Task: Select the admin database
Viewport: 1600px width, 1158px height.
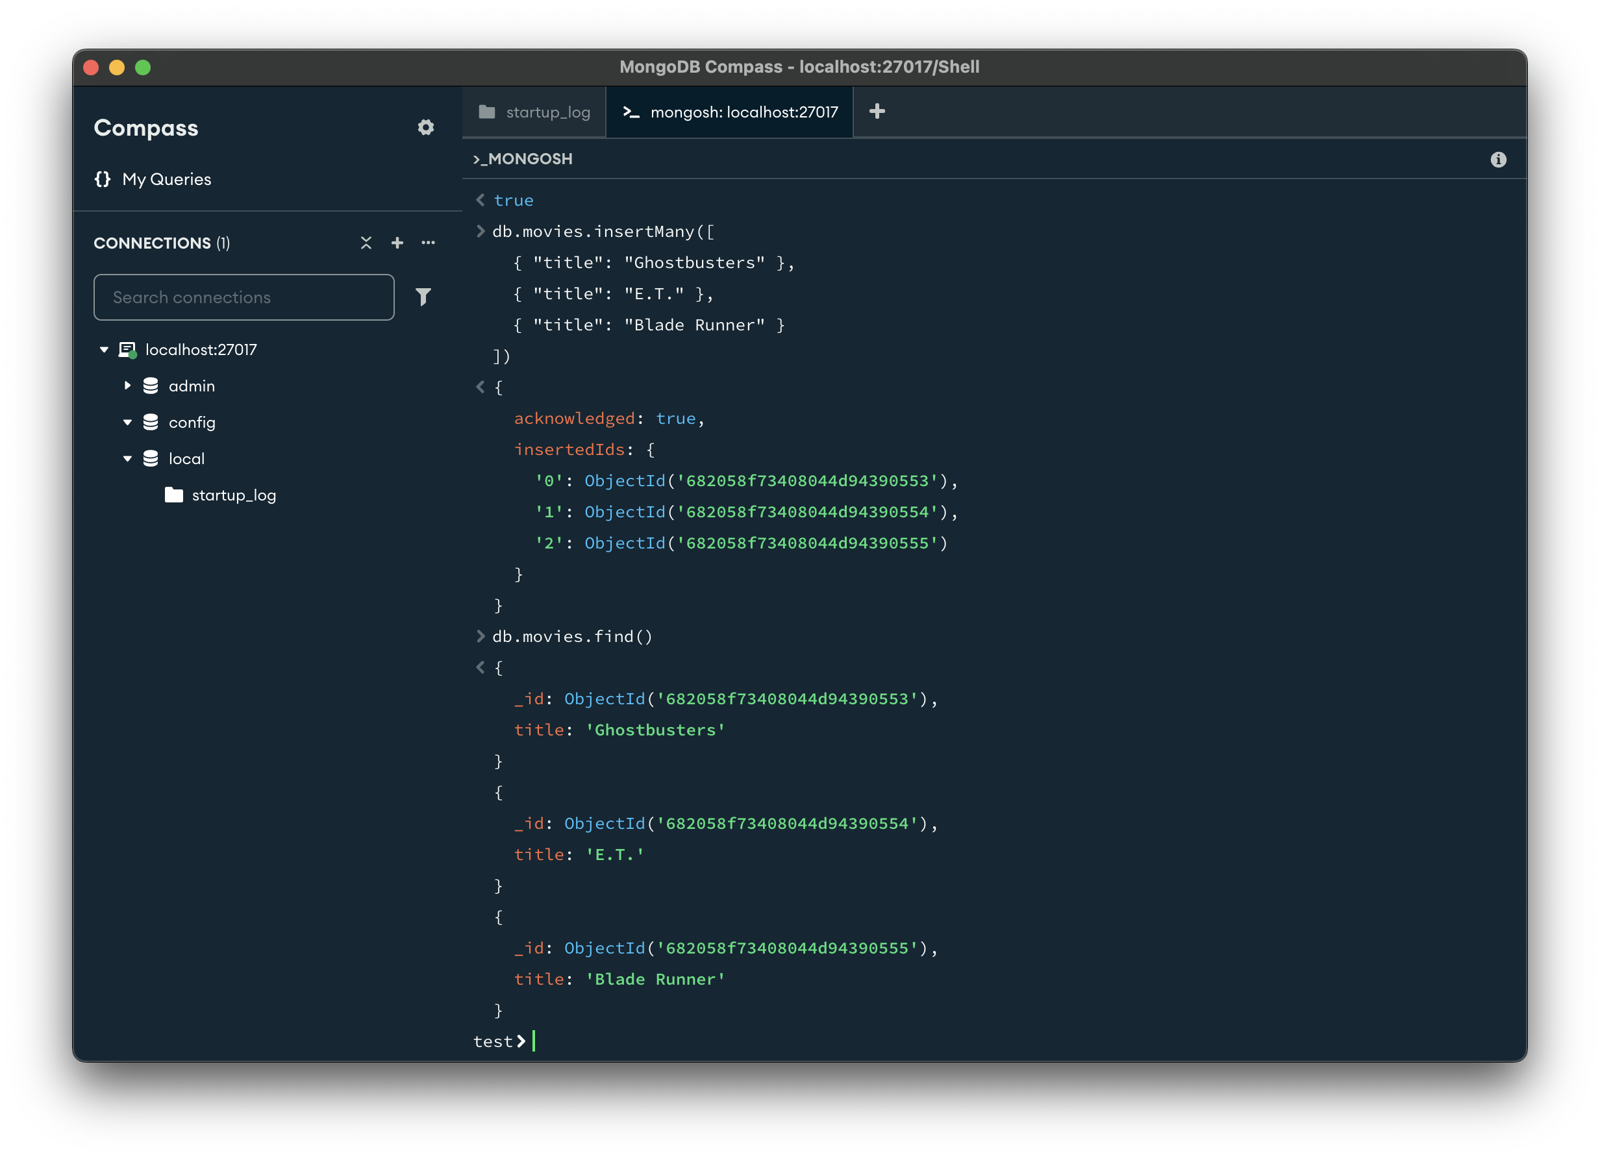Action: point(192,386)
